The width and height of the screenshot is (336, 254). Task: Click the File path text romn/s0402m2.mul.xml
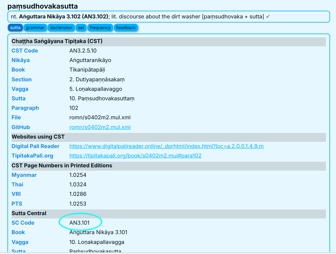100,118
